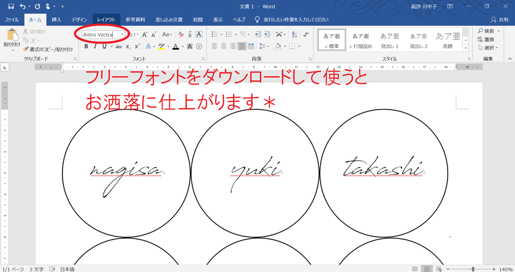Open the 表示 tab
This screenshot has height=272, width=515.
point(218,20)
